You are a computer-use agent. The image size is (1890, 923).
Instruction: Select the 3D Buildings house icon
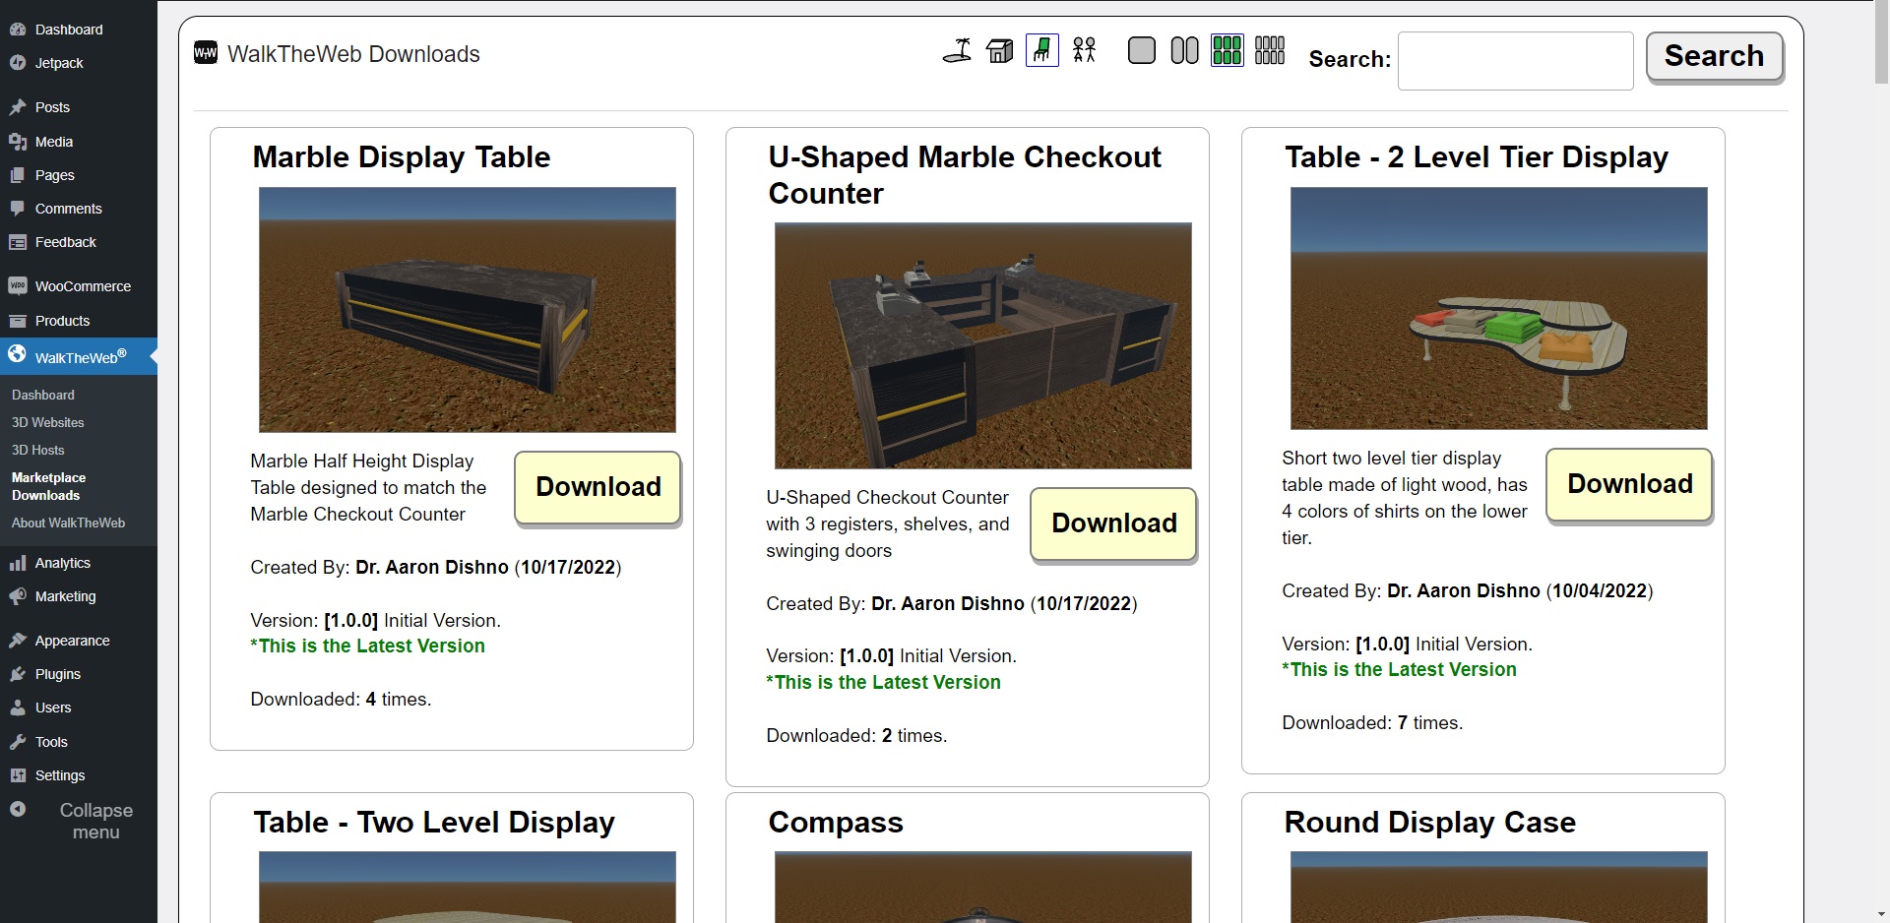click(x=999, y=50)
